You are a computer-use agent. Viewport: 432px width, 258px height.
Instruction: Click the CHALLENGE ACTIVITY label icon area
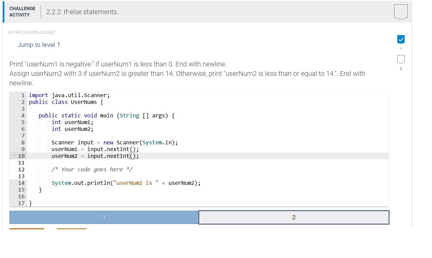point(22,12)
